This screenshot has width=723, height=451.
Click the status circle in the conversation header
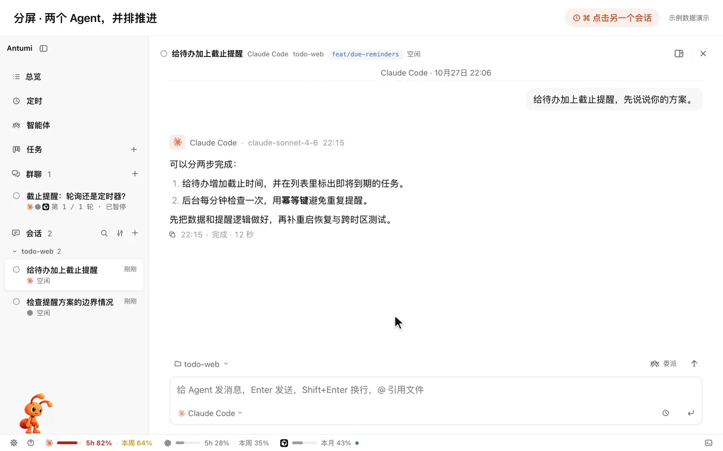coord(164,54)
